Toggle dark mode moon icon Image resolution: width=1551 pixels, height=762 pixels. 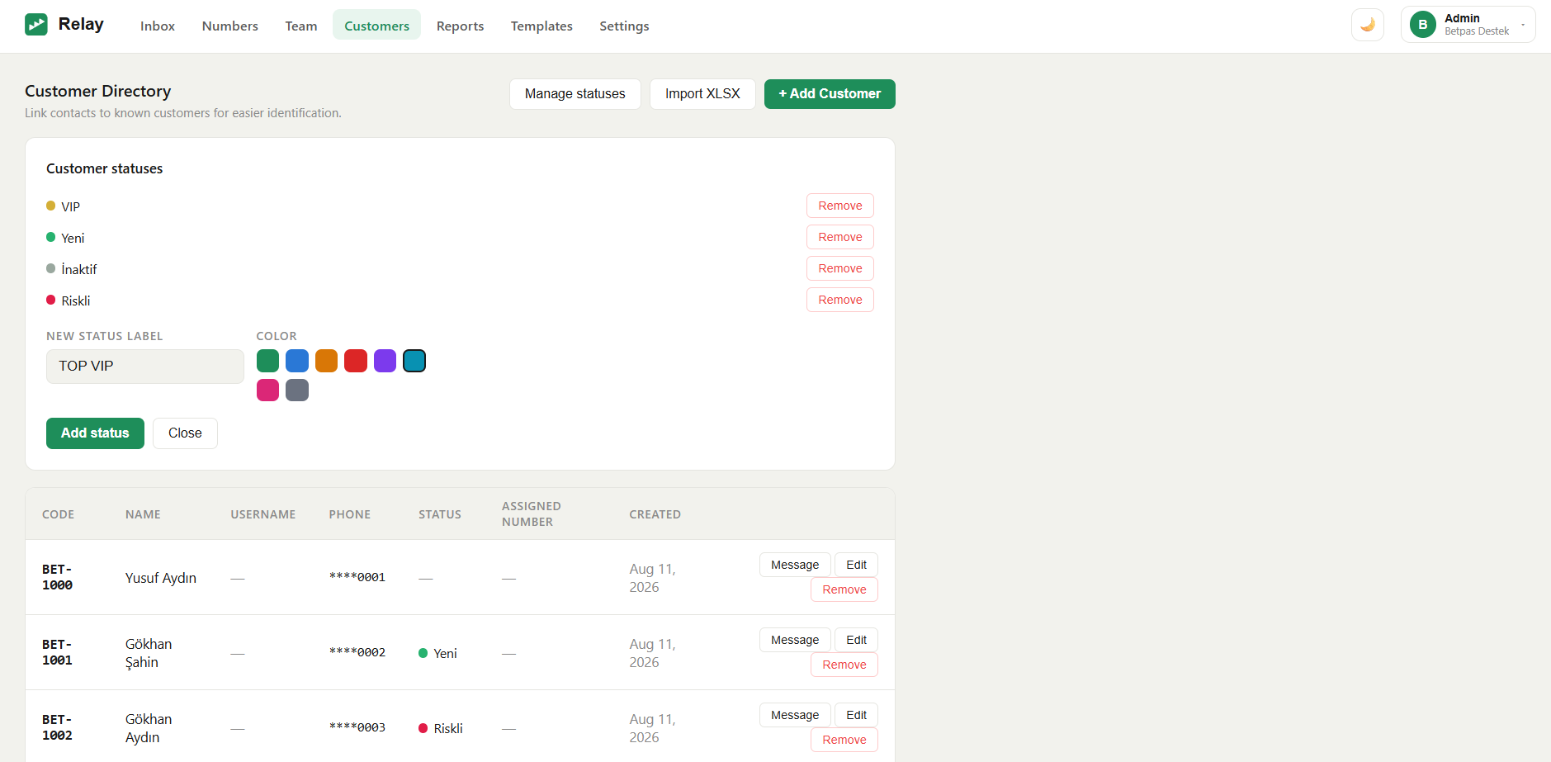[1367, 25]
